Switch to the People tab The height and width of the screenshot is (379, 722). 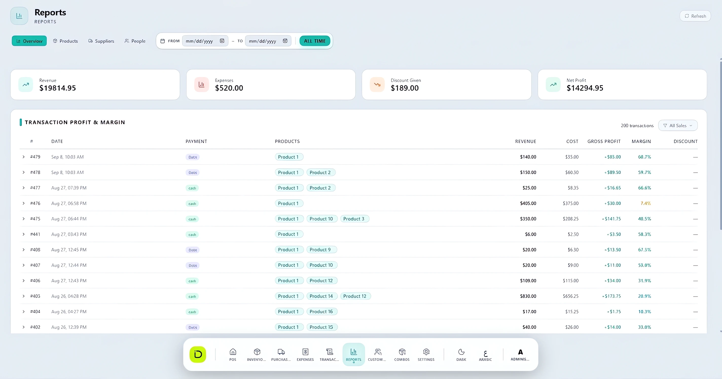tap(135, 41)
